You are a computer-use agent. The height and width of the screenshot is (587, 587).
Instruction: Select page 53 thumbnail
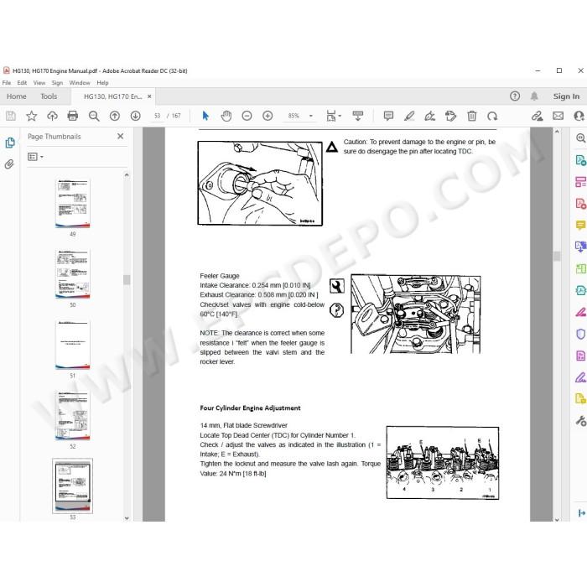point(73,486)
